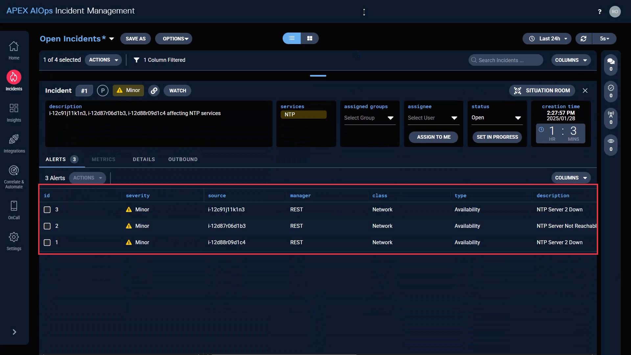Viewport: 631px width, 355px height.
Task: Click the column filter funnel icon
Action: [136, 60]
